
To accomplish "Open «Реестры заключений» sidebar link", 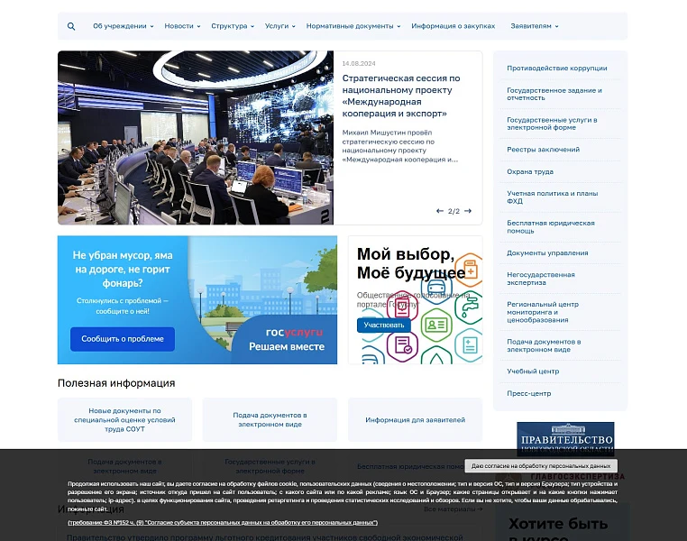I will [x=544, y=150].
